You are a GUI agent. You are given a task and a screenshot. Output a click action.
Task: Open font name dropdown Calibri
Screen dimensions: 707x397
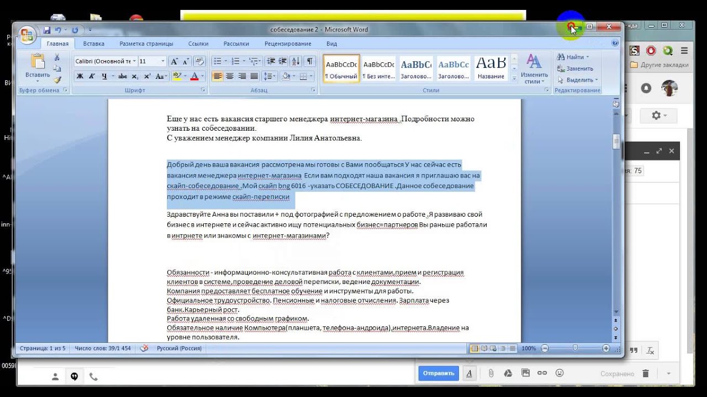pos(133,61)
